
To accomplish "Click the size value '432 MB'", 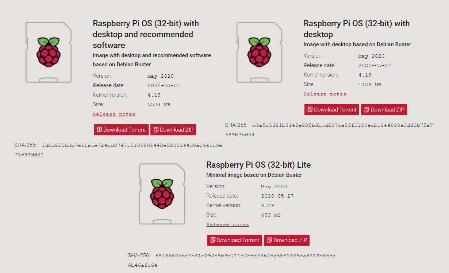I will (x=271, y=215).
